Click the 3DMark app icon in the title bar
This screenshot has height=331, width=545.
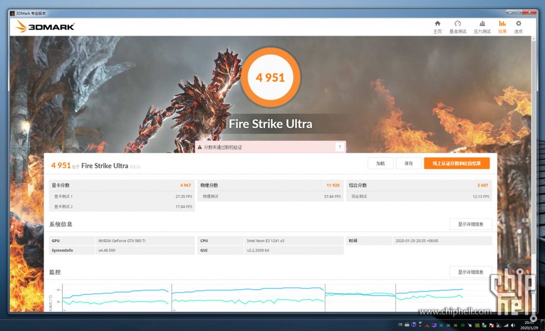click(12, 13)
